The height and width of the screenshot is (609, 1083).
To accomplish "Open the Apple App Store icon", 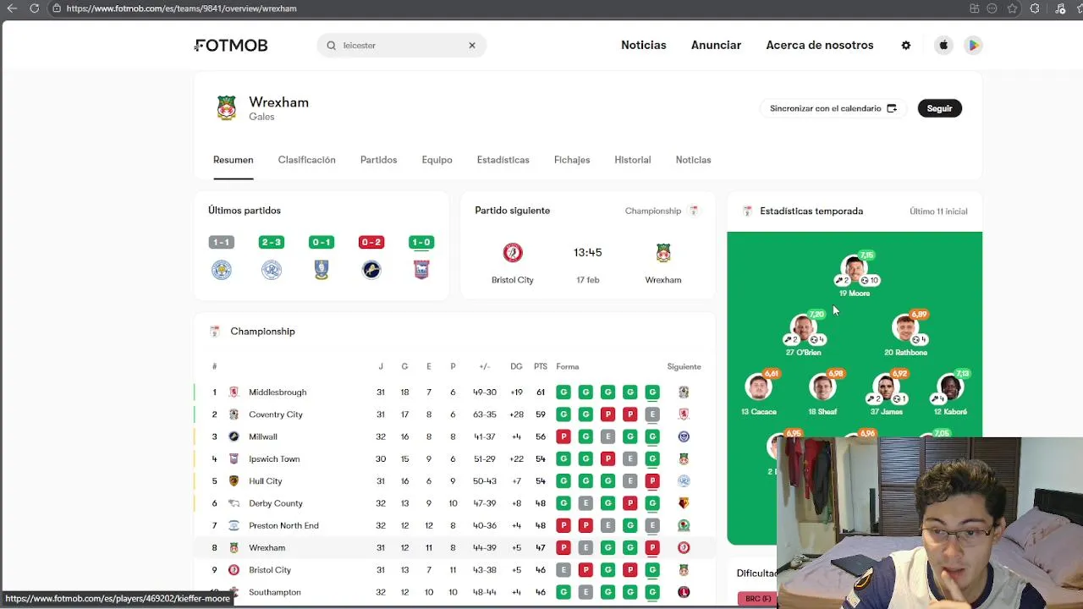I will coord(943,46).
